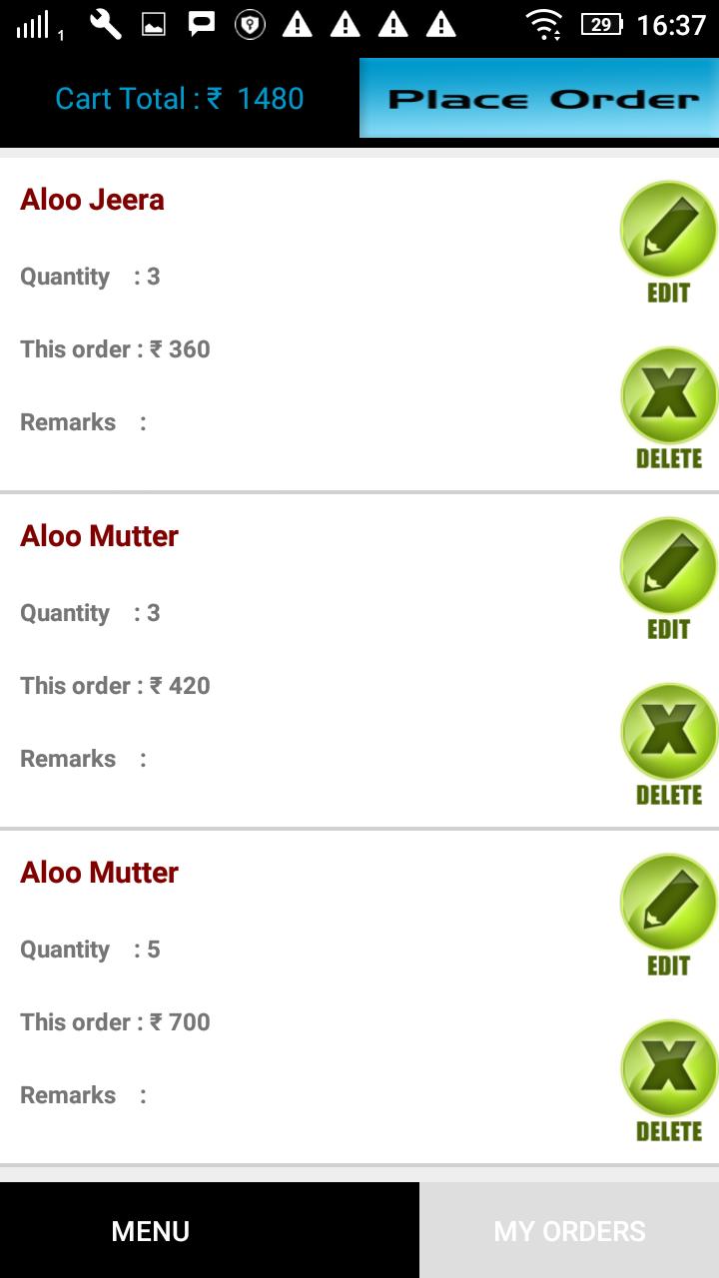The height and width of the screenshot is (1278, 719).
Task: Tap the shield security notification icon
Action: click(x=250, y=24)
